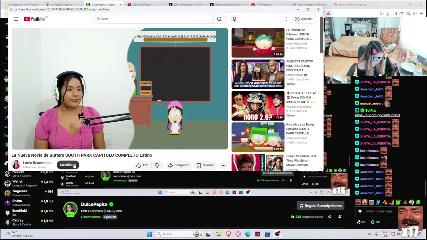The image size is (427, 240).
Task: Dislike the video with thumbs-down
Action: (x=157, y=165)
